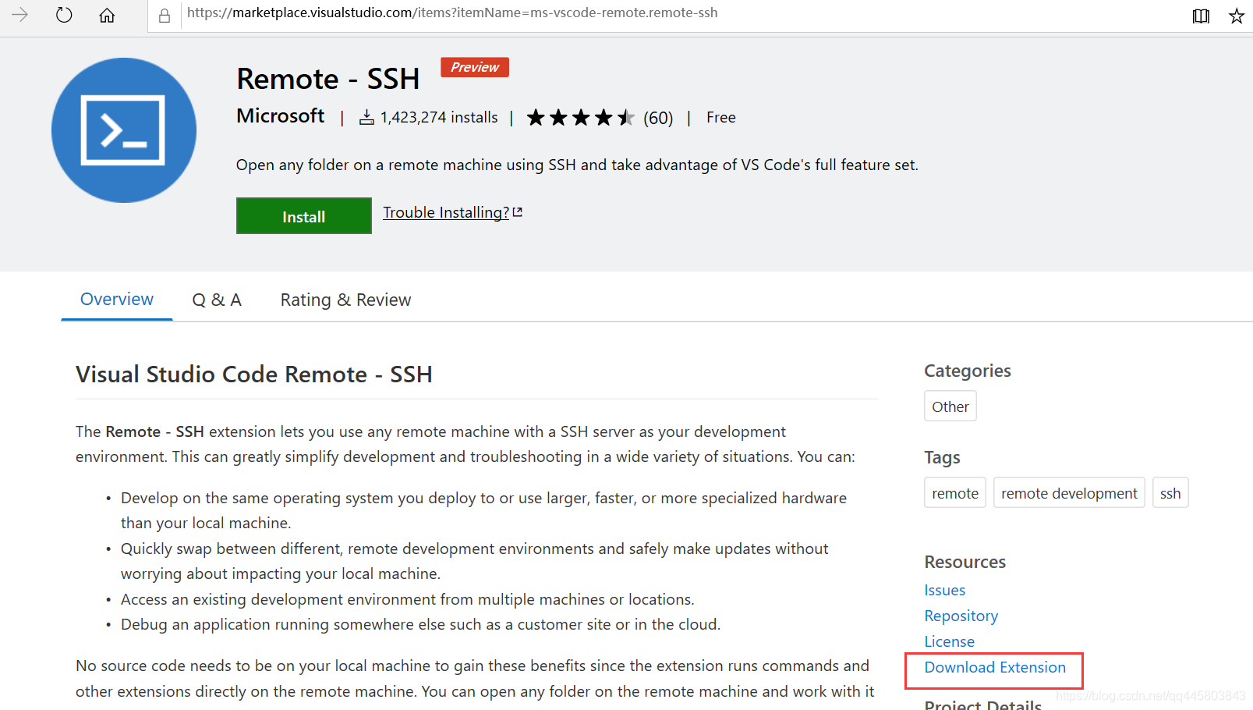Open the Rating & Review tab
The height and width of the screenshot is (710, 1253).
click(345, 300)
